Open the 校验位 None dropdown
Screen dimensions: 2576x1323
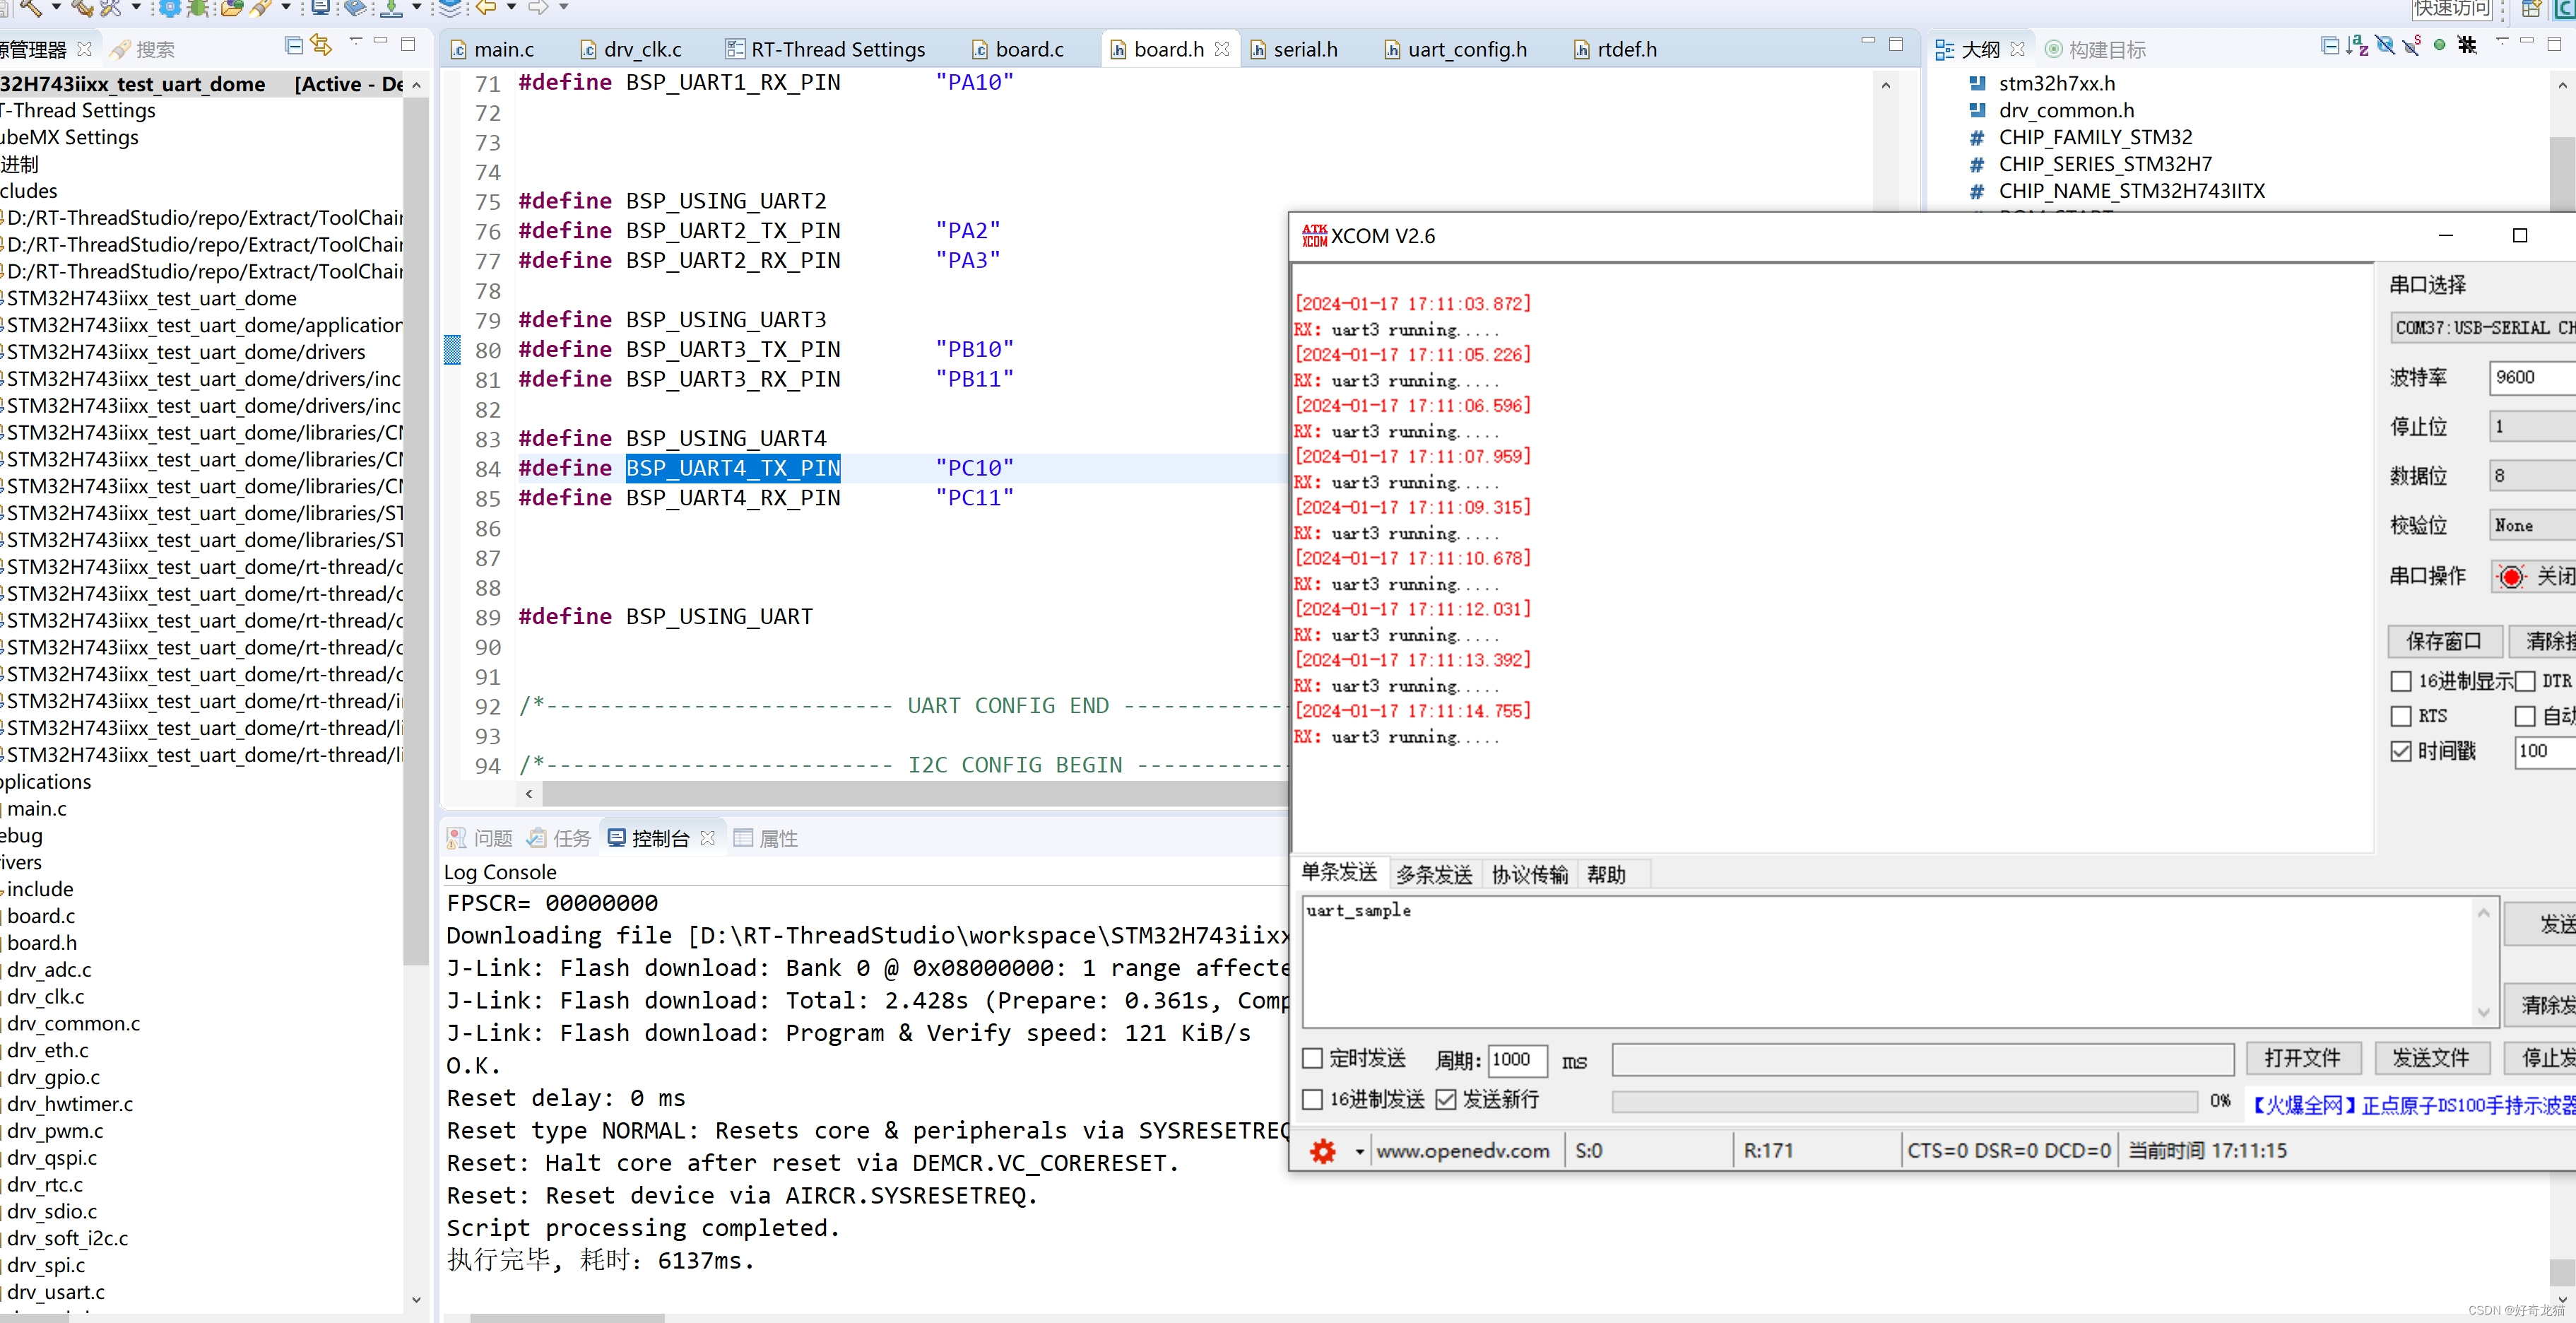pos(2530,525)
